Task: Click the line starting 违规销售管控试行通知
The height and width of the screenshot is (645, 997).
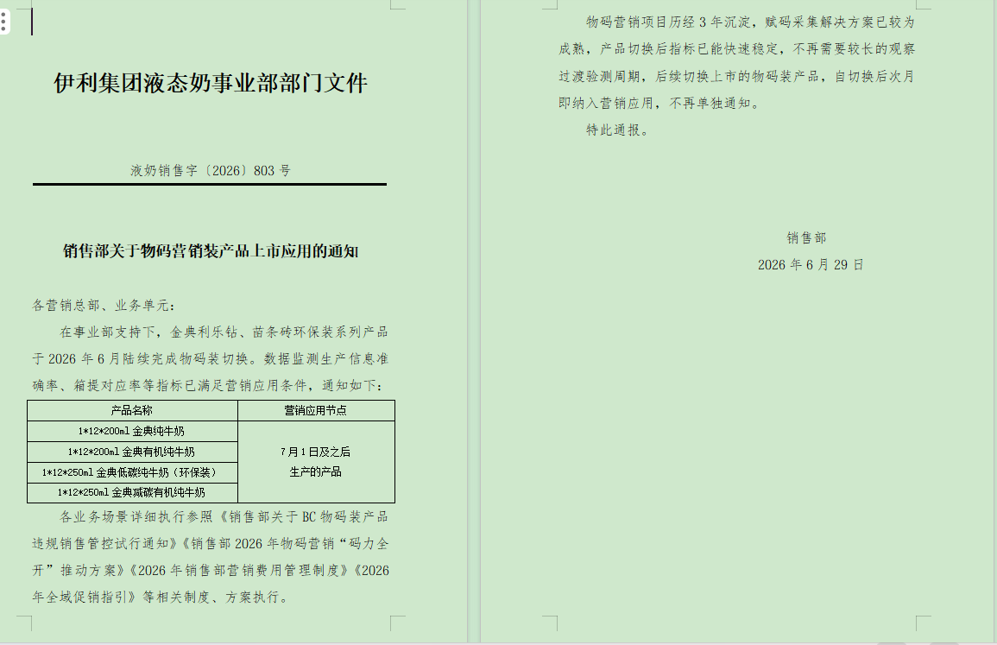Action: coord(211,543)
